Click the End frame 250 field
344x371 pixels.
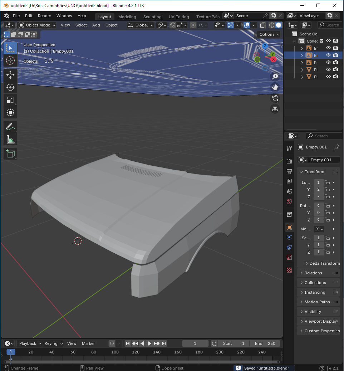click(265, 343)
